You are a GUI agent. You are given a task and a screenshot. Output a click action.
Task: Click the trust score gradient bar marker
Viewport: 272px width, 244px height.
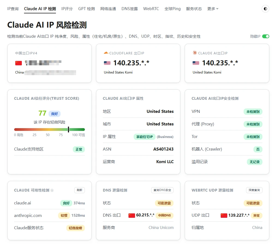(68, 130)
